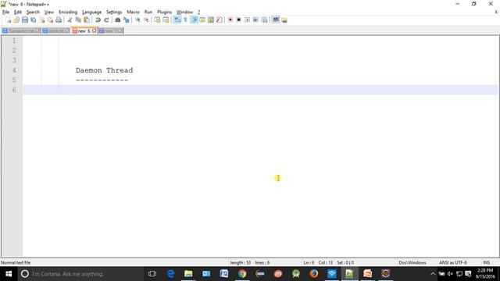The image size is (500, 281).
Task: Open the Run menu
Action: coord(148,12)
